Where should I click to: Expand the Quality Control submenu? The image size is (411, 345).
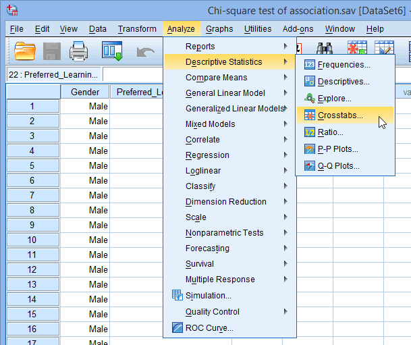[229, 311]
